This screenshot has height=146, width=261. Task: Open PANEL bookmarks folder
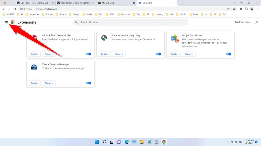coord(87,14)
